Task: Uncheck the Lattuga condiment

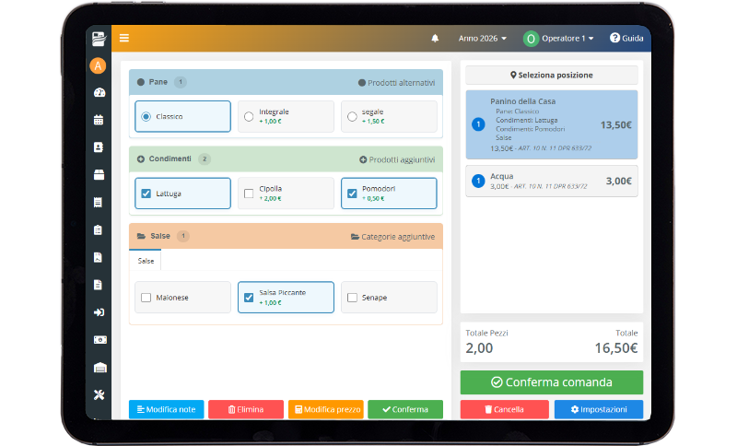Action: coord(182,194)
